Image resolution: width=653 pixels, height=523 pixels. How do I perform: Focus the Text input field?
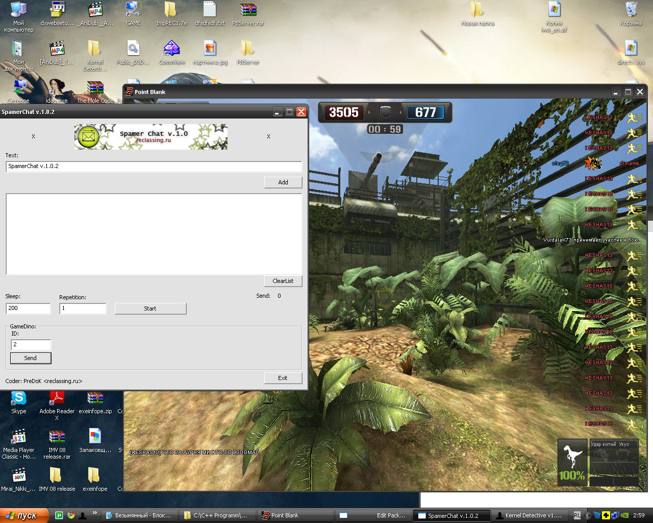coord(154,167)
